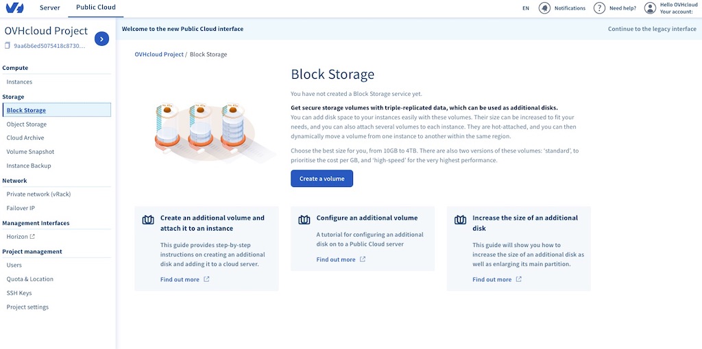Click Increase the size of an additional disk title
The height and width of the screenshot is (349, 702).
click(x=525, y=223)
